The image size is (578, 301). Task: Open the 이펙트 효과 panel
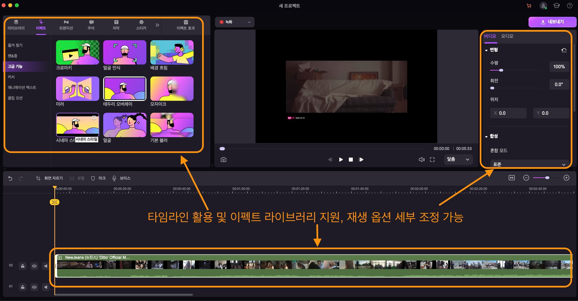pos(186,25)
